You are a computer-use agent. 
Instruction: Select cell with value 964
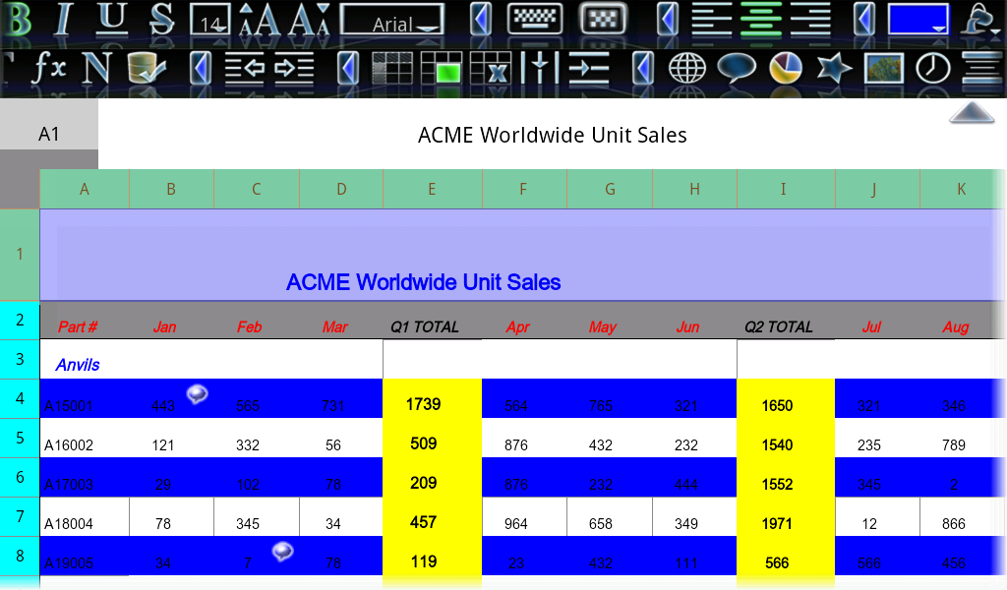(524, 517)
